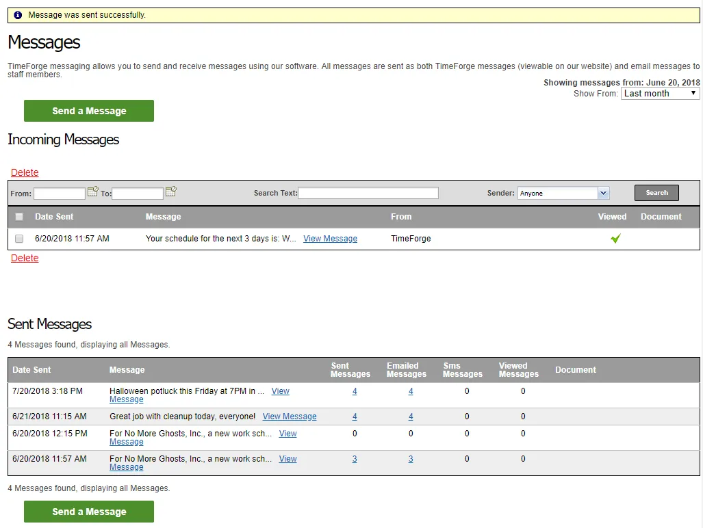Screen dimensions: 703x528
Task: View the 6/20/2018 12:15 PM sent message
Action: tap(287, 434)
